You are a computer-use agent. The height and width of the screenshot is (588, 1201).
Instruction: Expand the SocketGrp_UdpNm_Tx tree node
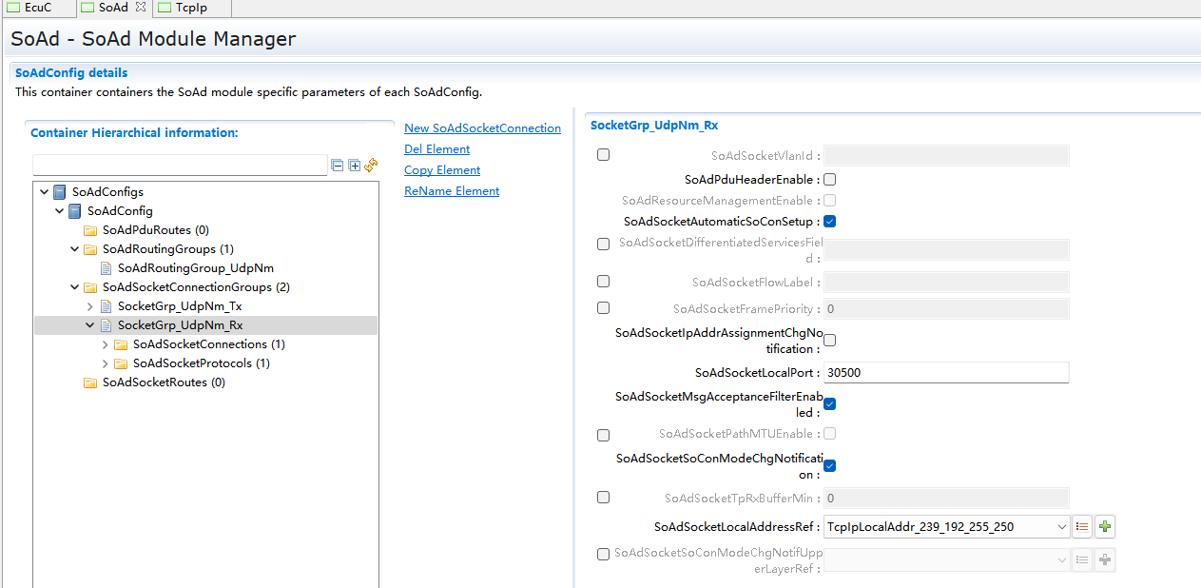coord(90,306)
